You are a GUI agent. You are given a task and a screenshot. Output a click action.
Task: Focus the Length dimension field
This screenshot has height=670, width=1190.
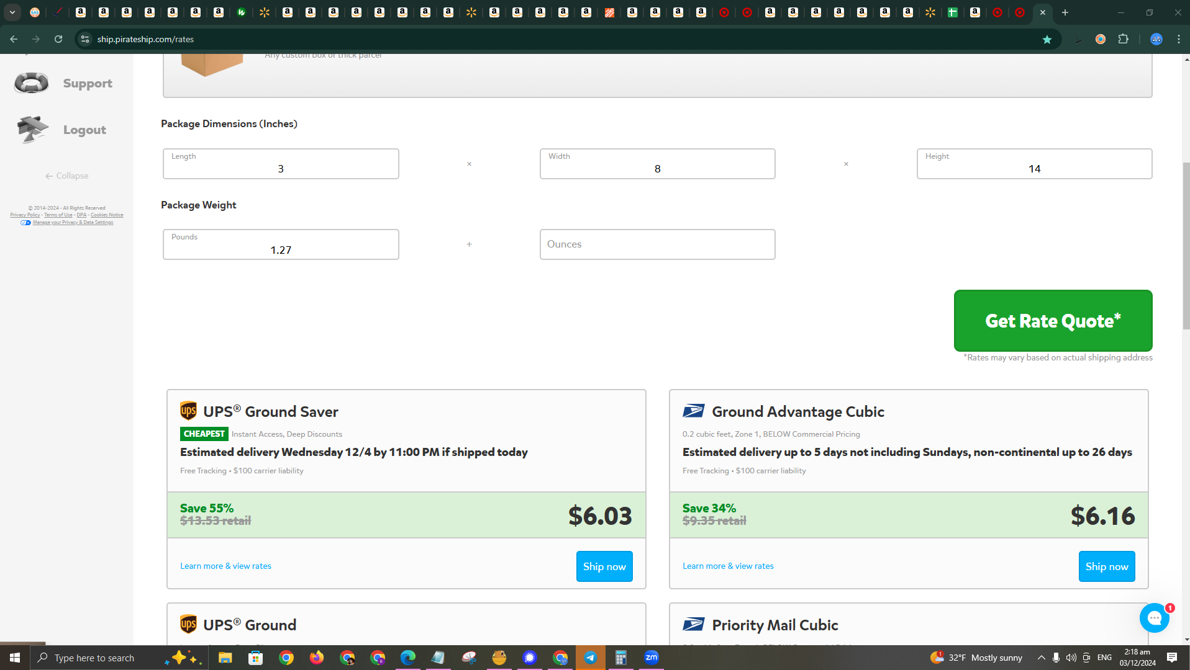(281, 164)
